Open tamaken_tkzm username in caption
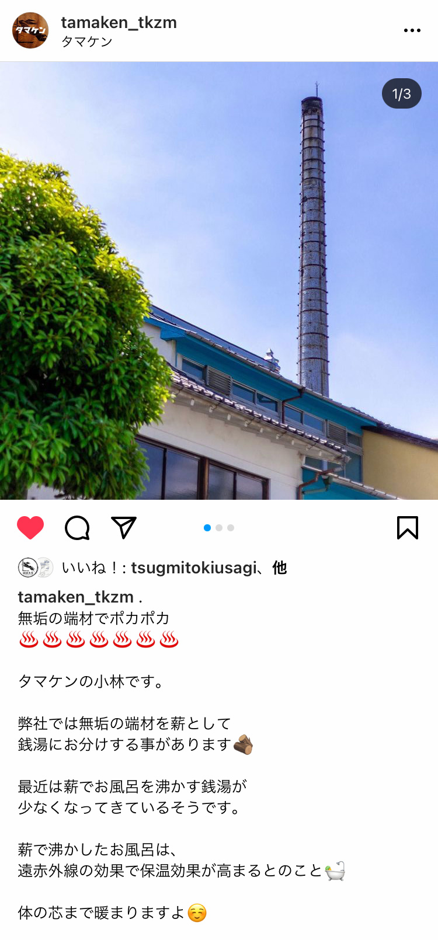 [76, 597]
